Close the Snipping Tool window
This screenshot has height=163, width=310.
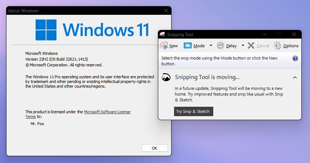(294, 35)
